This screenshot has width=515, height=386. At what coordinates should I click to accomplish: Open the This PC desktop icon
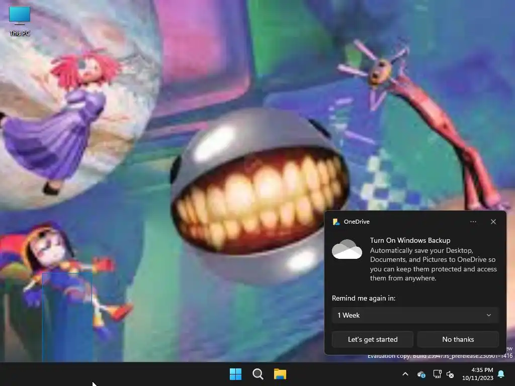pos(20,21)
